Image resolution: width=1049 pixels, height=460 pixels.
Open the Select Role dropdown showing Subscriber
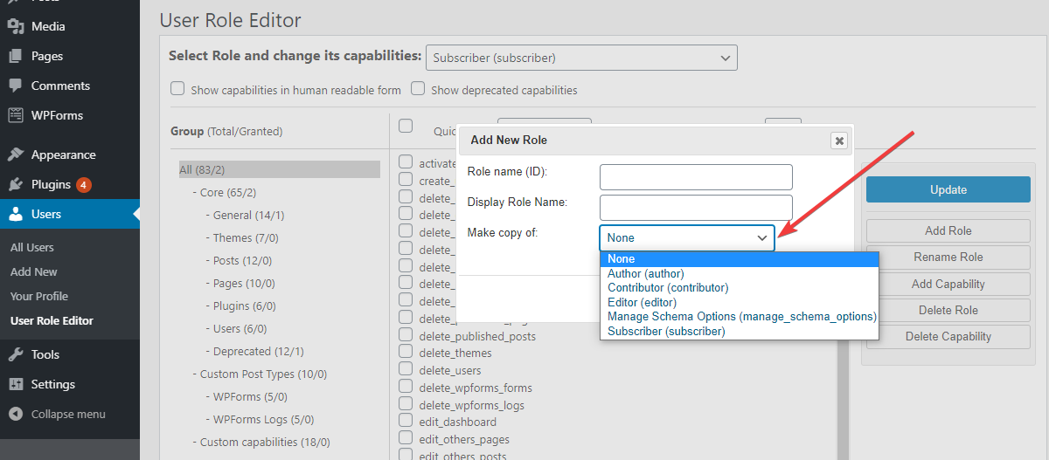point(581,58)
